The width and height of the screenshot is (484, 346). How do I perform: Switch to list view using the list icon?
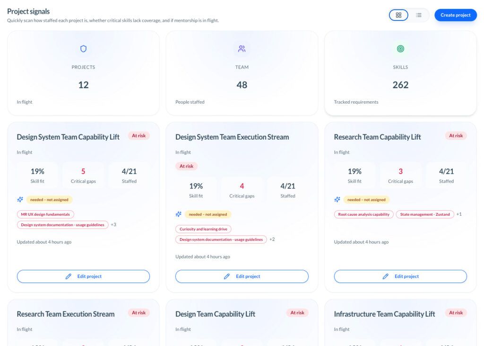pos(419,15)
